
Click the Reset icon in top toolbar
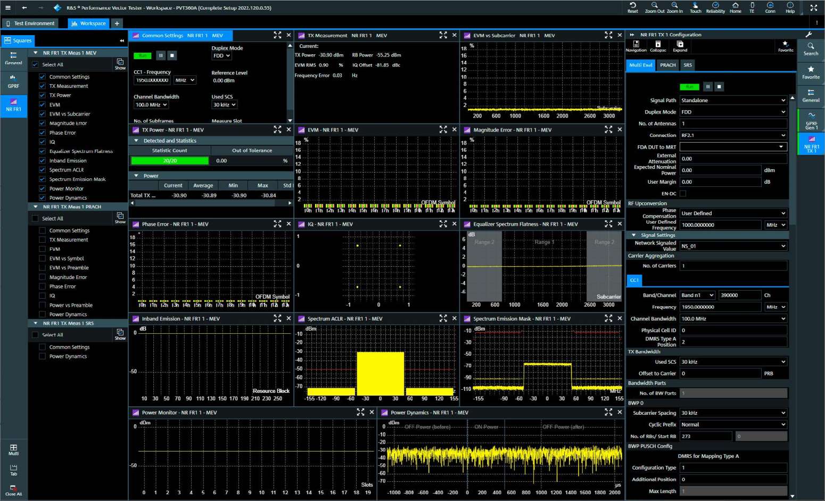(x=632, y=7)
